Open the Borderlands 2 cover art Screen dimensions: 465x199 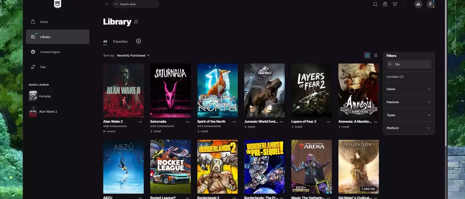[218, 166]
